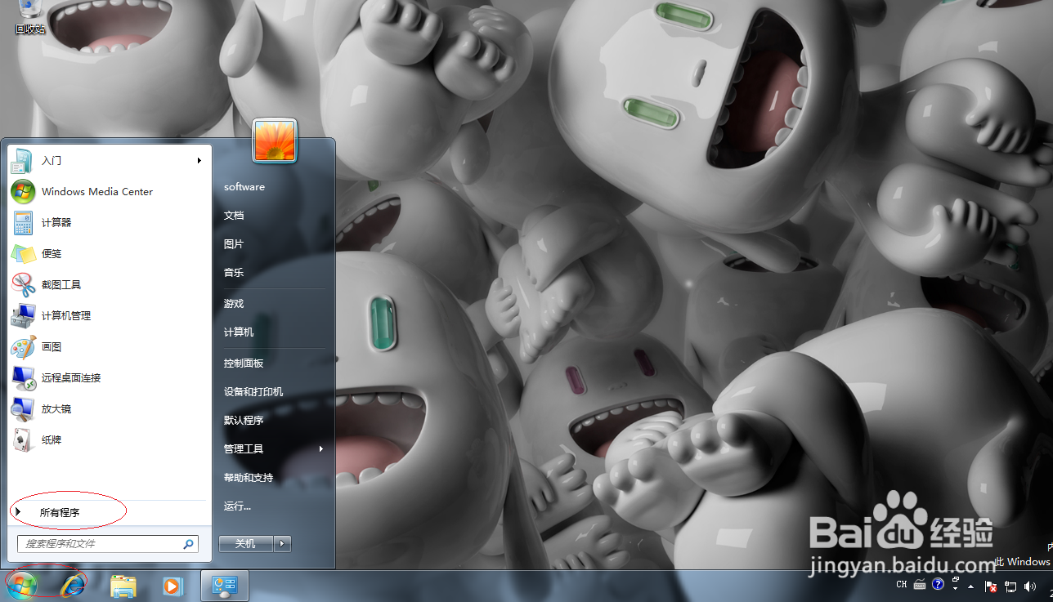Launch the 画图 Paint icon
The image size is (1053, 602).
[23, 346]
